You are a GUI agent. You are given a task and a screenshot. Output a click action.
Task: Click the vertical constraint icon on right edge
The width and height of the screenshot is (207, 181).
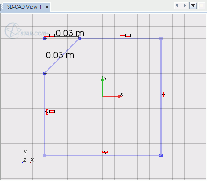click(163, 94)
